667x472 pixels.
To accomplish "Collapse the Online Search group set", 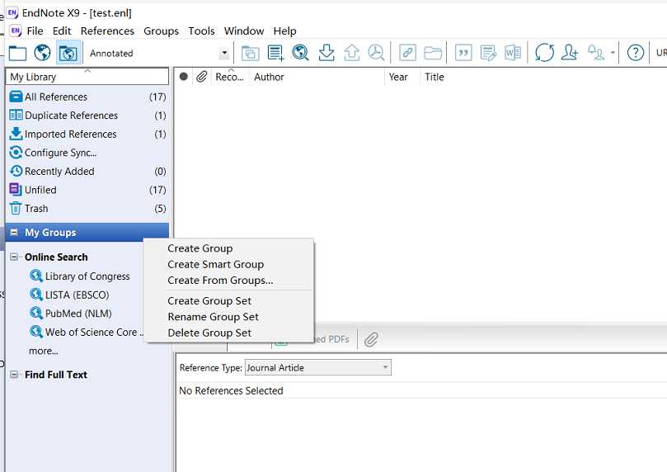I will pyautogui.click(x=14, y=257).
